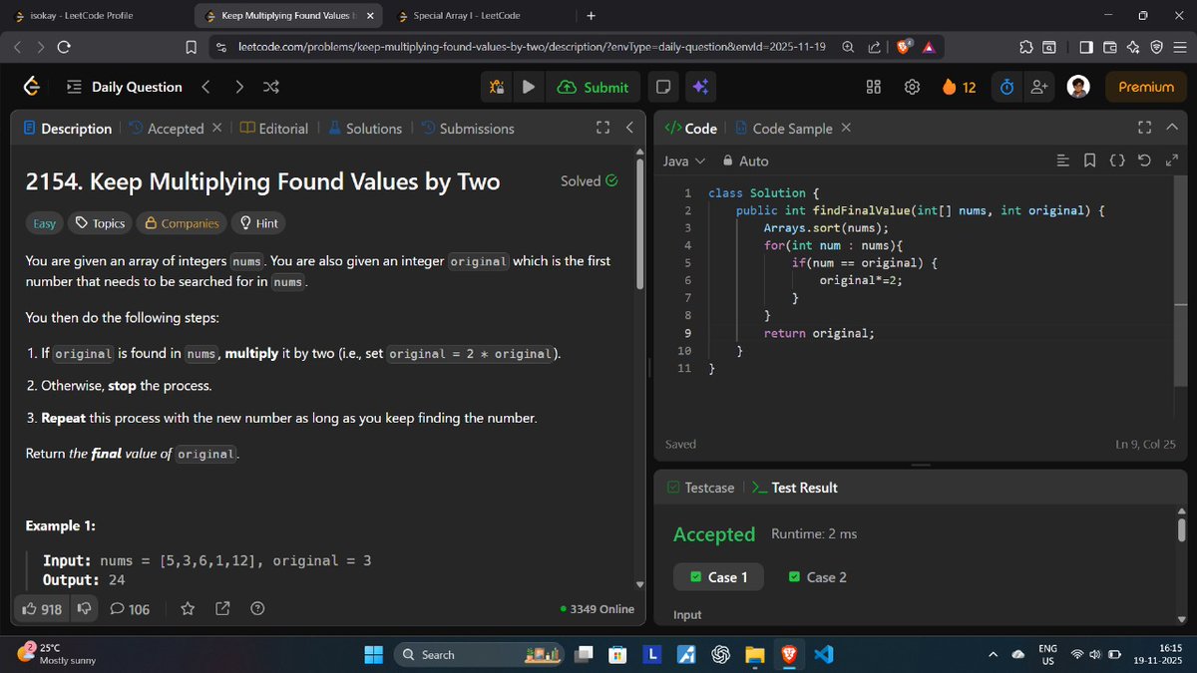Image resolution: width=1197 pixels, height=673 pixels.
Task: Run the code with the play icon
Action: tap(529, 87)
